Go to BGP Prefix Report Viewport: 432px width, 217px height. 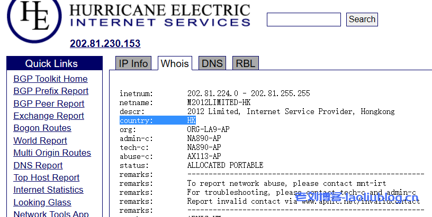tap(51, 91)
